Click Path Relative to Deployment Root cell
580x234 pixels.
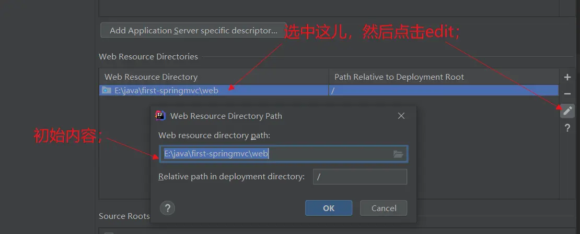click(x=444, y=91)
